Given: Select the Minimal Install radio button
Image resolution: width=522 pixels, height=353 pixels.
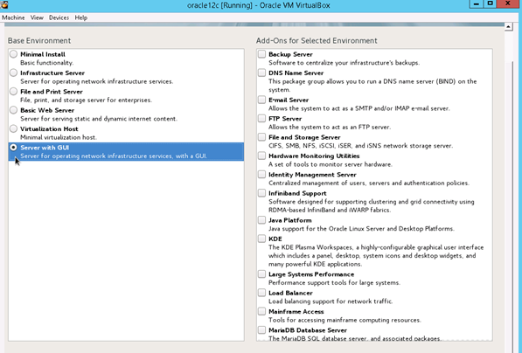Looking at the screenshot, I should (x=13, y=54).
